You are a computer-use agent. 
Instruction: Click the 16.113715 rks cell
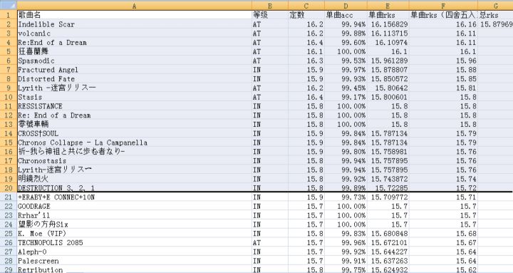[388, 33]
